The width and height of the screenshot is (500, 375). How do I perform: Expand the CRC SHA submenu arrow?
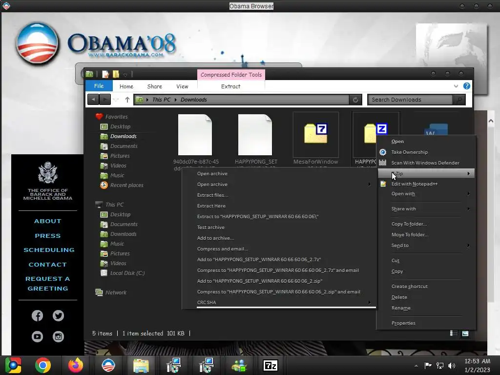(x=369, y=302)
